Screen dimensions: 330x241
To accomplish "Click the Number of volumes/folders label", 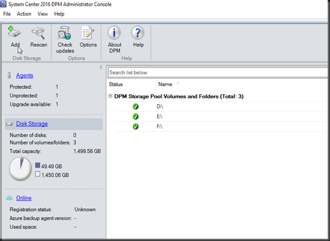I will [x=40, y=143].
